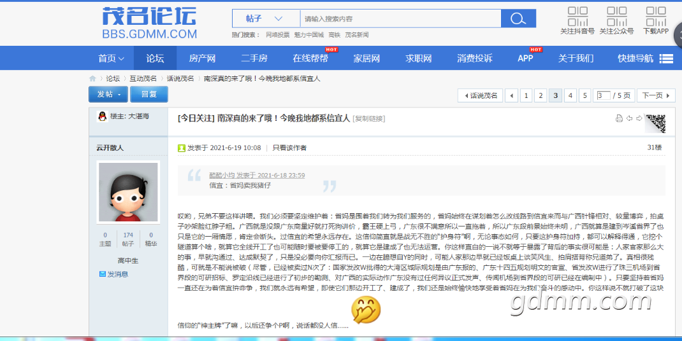Click the 复制链接 link
The height and width of the screenshot is (341, 682).
click(x=369, y=118)
